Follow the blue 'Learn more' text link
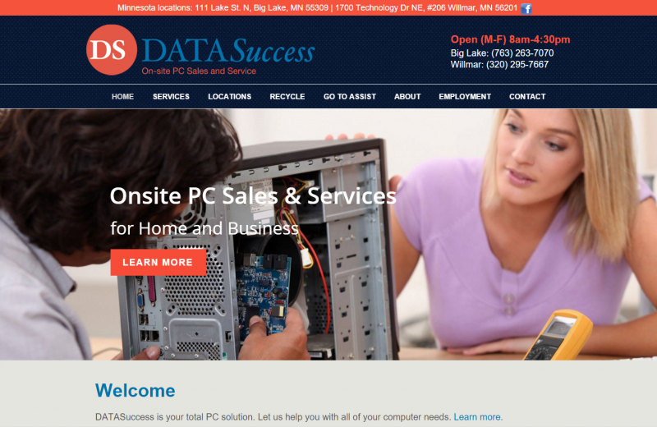Viewport: 657px width, 427px height. pos(477,417)
